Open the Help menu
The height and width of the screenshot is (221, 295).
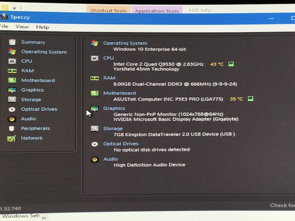click(x=43, y=27)
